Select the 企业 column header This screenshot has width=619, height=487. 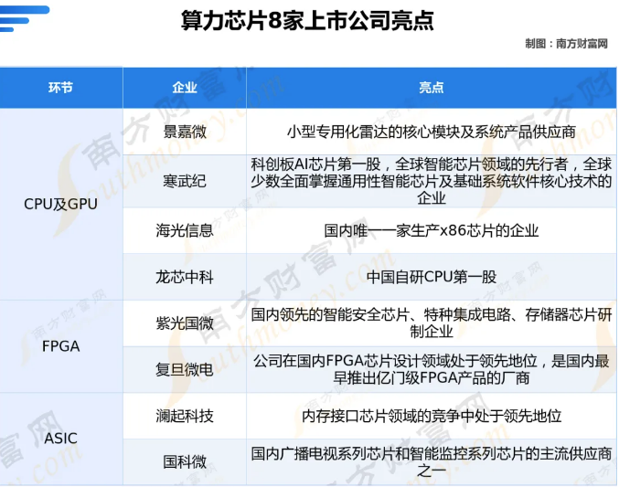(185, 87)
